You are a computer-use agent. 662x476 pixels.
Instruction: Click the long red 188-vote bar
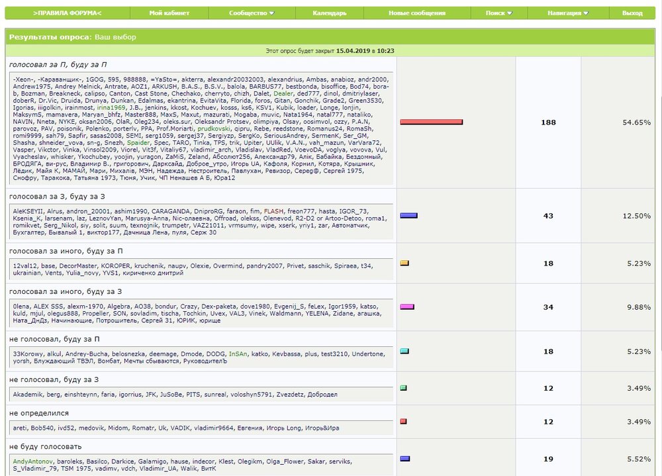tap(431, 122)
